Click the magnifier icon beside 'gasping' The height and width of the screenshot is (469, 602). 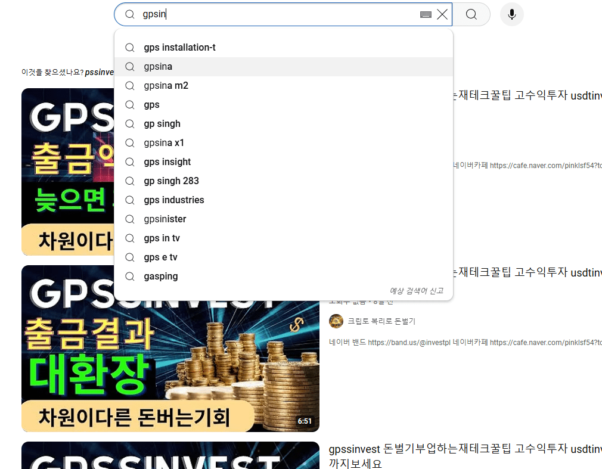[x=130, y=277]
